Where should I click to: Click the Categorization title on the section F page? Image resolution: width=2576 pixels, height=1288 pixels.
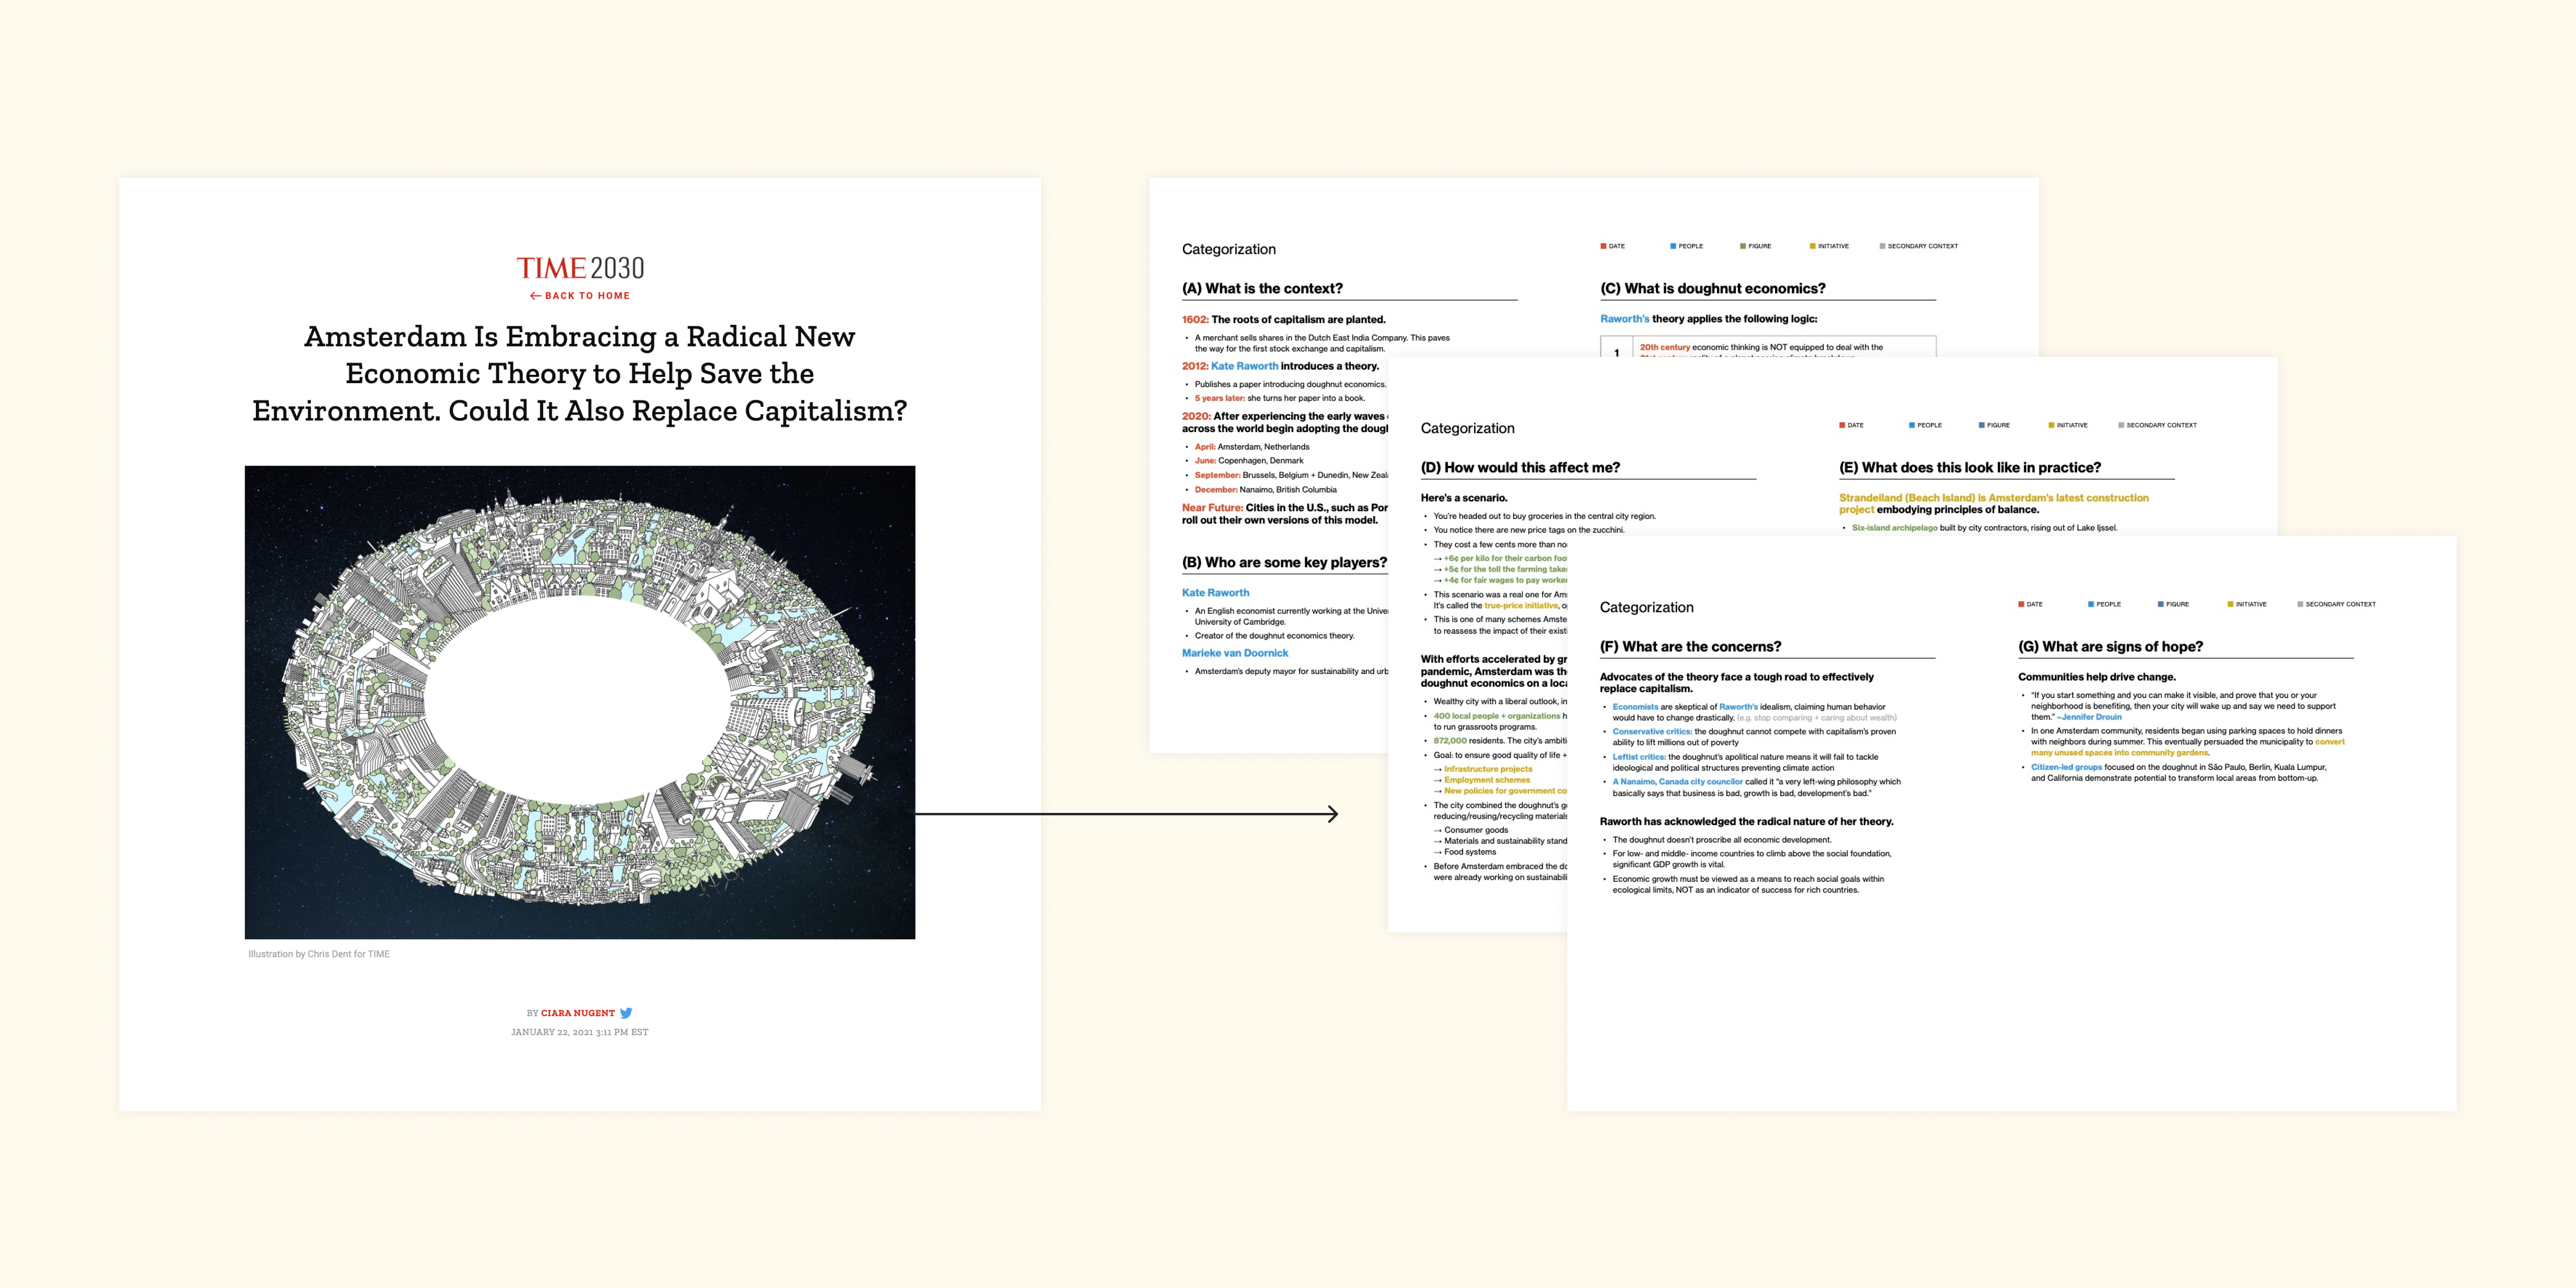coord(1646,607)
